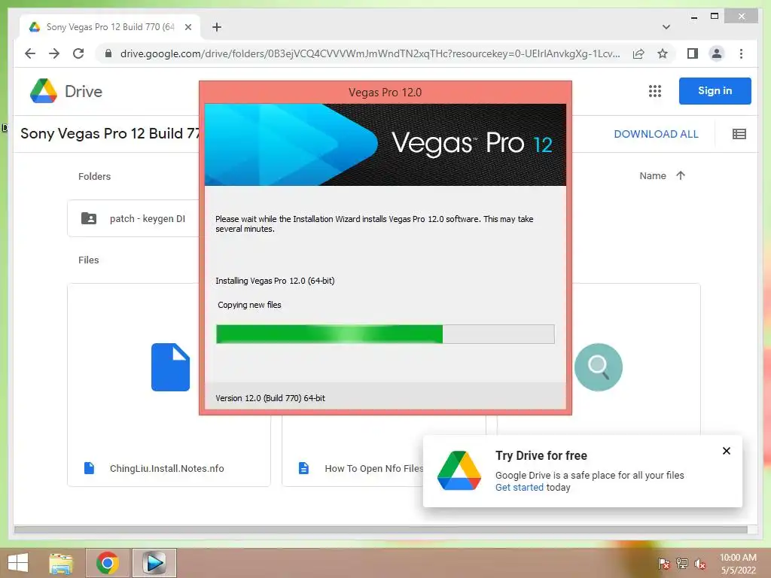Close the Sony Vegas Pro 12 tab

pyautogui.click(x=187, y=27)
